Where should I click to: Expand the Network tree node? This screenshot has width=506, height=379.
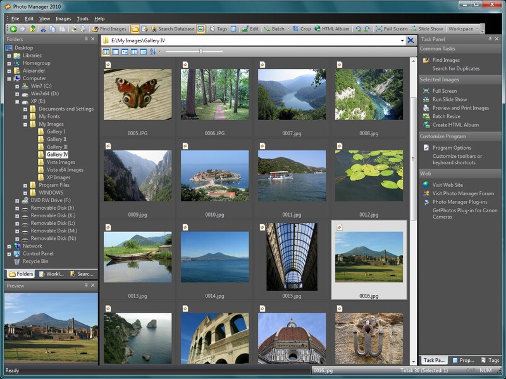tap(9, 246)
